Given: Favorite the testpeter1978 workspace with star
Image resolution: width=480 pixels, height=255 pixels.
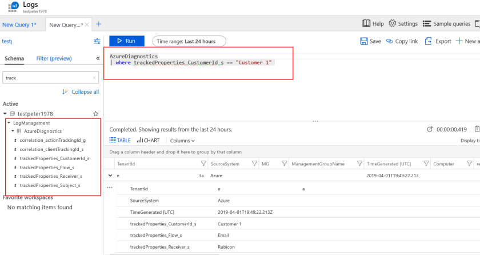Looking at the screenshot, I should click(96, 114).
